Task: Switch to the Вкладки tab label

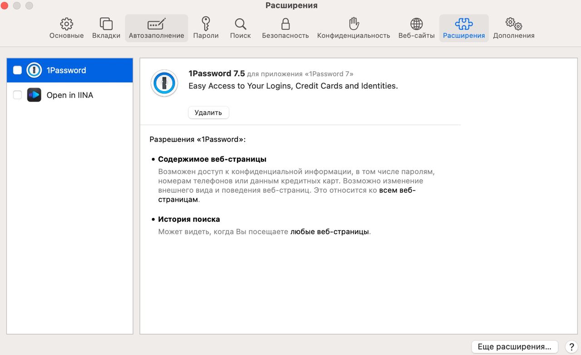Action: point(106,35)
